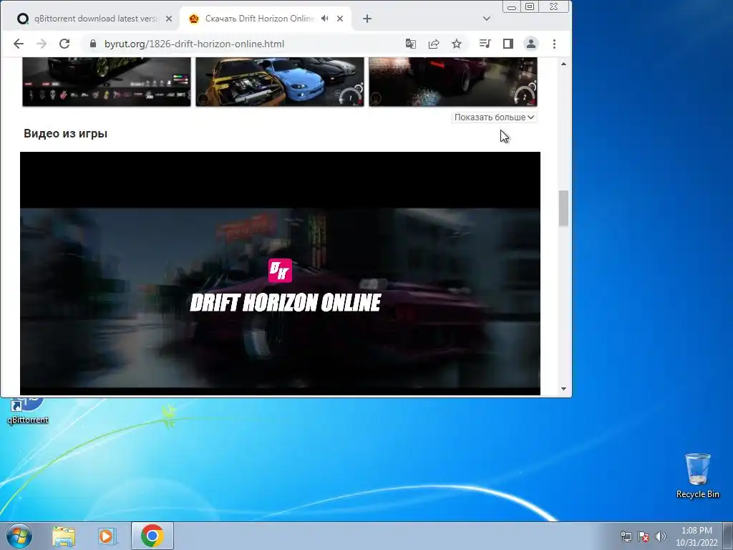Open the yellow and blue cars screenshot thumbnail
Screen dimensions: 733x550
pos(280,82)
